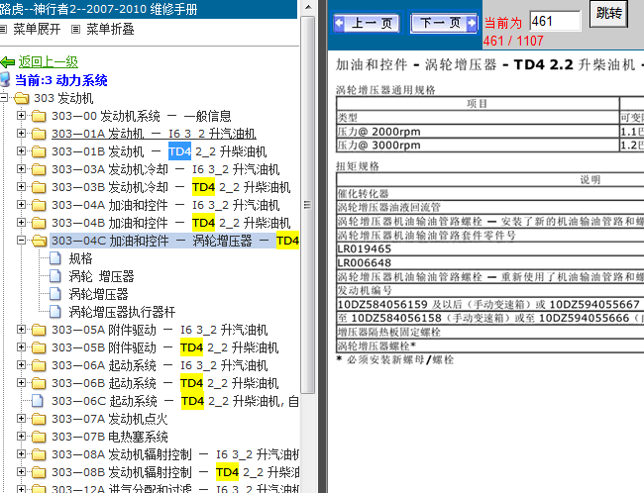This screenshot has width=644, height=493.
Task: Click folder icon of 303—04B 加油和控件
Action: pos(39,223)
